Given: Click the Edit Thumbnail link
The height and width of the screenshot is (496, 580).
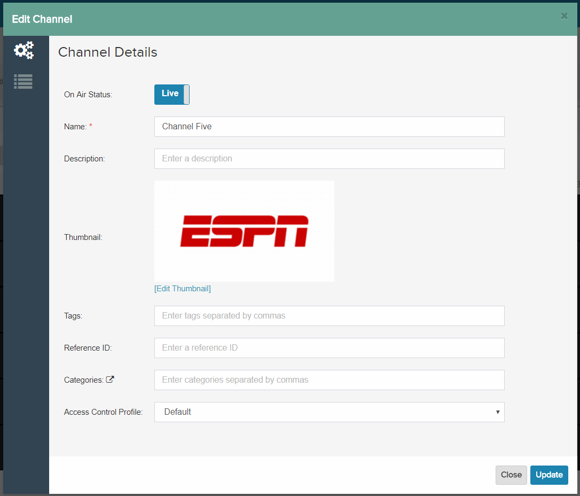Looking at the screenshot, I should click(x=182, y=288).
